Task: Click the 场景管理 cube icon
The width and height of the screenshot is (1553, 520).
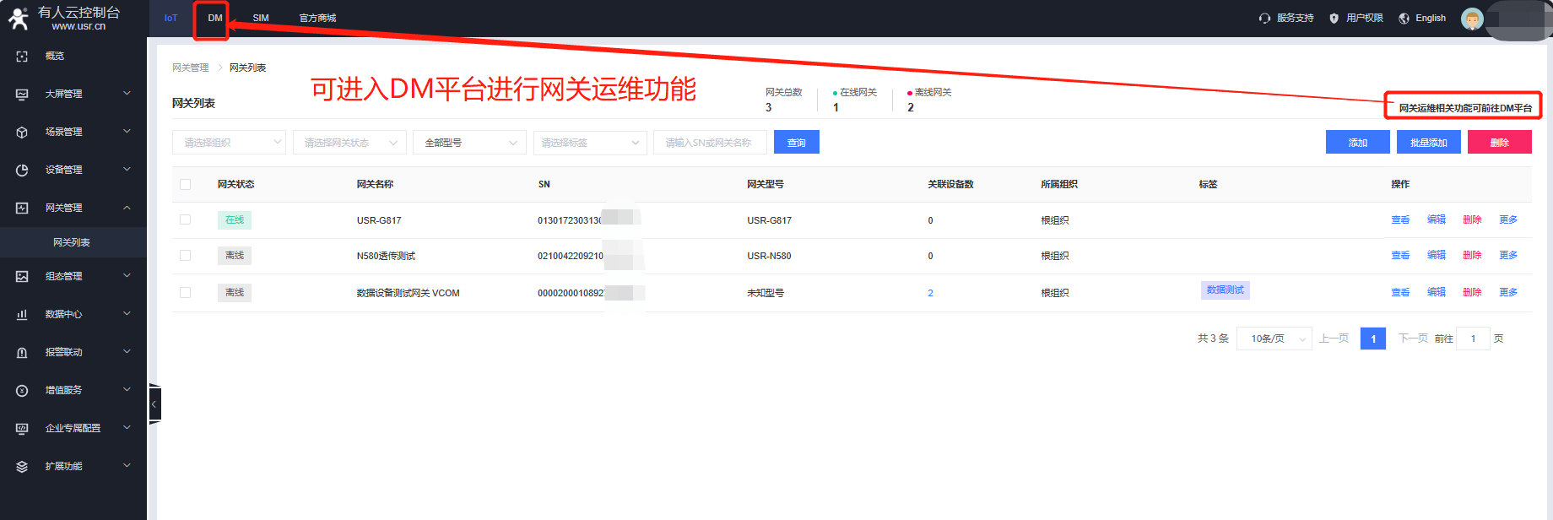Action: click(22, 132)
